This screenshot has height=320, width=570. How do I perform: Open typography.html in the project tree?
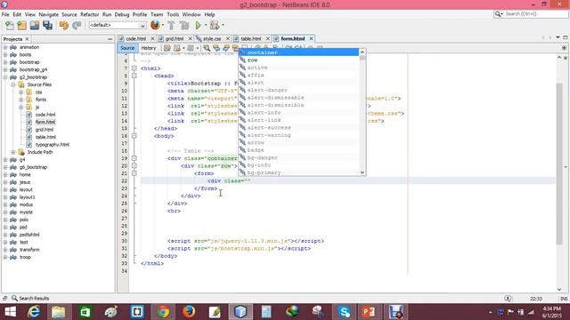52,145
